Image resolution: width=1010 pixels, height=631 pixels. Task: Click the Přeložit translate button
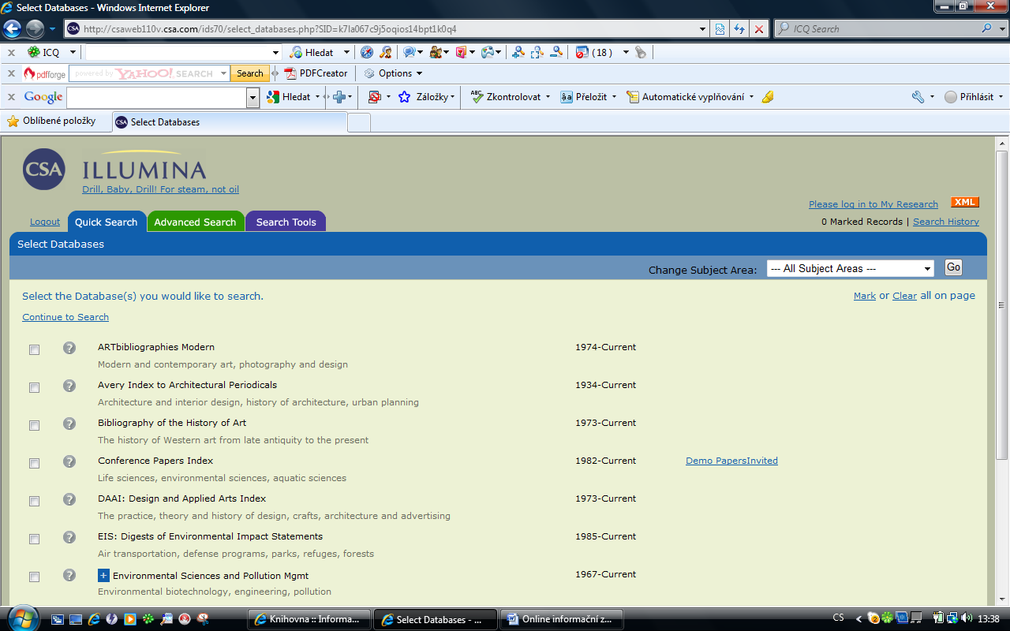(583, 97)
